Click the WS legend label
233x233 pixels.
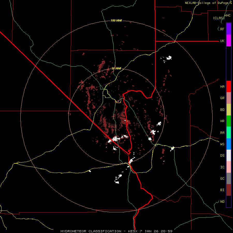point(222,144)
